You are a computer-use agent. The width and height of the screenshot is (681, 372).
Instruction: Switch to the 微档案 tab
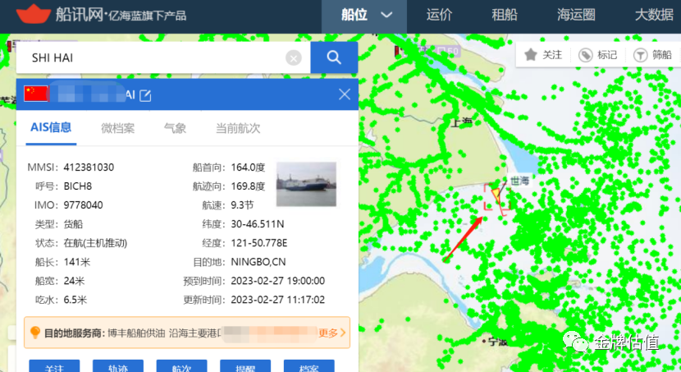coord(117,128)
